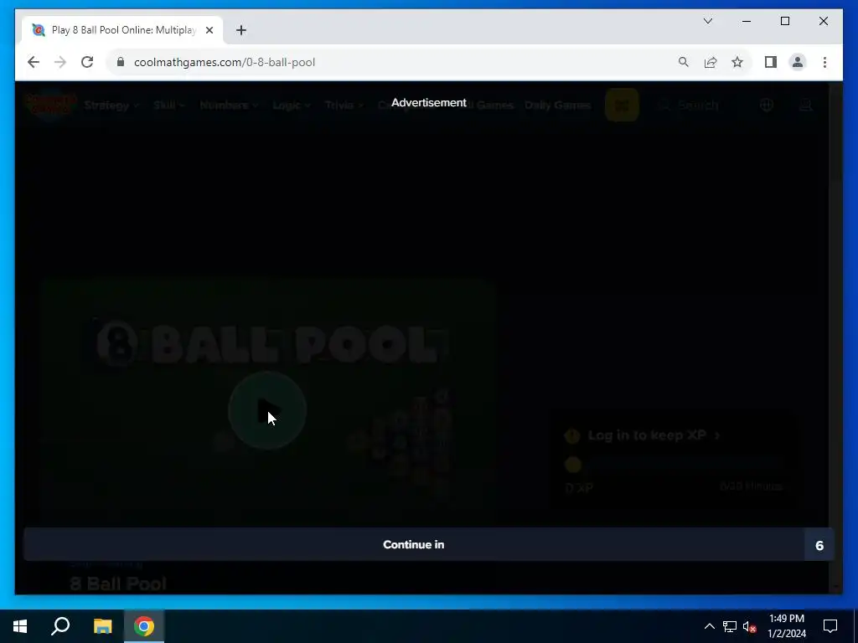Open the Numbers menu
The width and height of the screenshot is (858, 643).
[229, 105]
